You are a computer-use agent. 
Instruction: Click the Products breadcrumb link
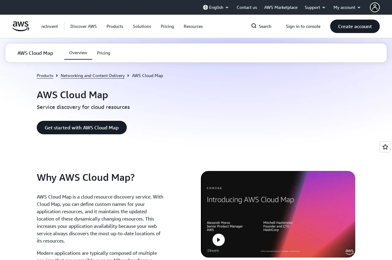click(45, 76)
